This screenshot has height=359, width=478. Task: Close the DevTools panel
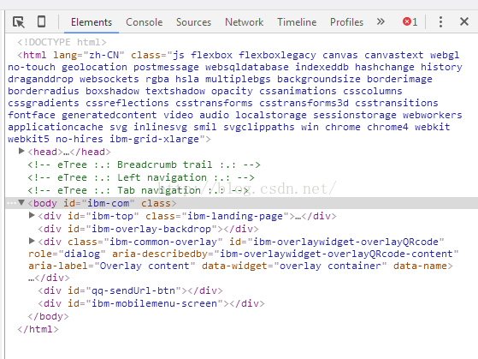pos(464,21)
